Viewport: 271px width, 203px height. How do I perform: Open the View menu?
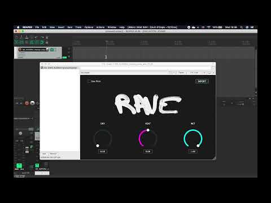(x=52, y=27)
